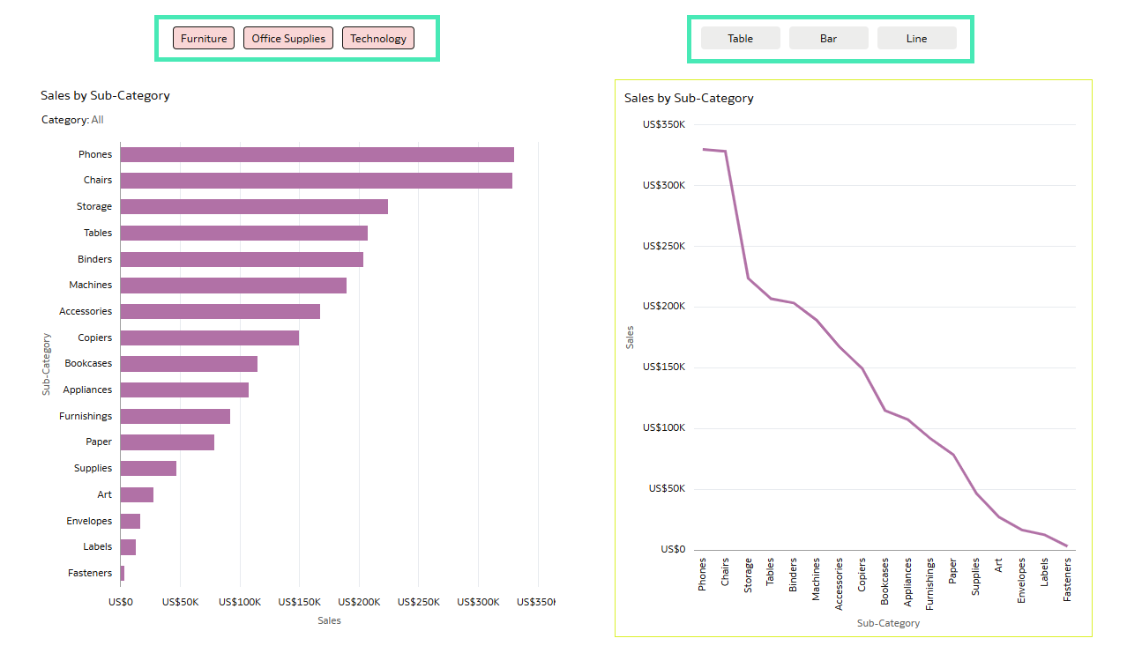This screenshot has height=668, width=1127.
Task: Click the Chairs bar in bar chart
Action: 316,181
